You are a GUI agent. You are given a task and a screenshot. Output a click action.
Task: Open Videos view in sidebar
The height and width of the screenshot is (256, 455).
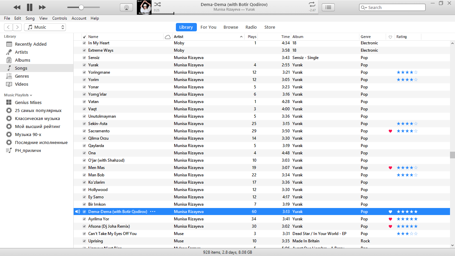(22, 84)
